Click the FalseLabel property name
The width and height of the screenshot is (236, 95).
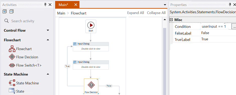click(x=183, y=33)
